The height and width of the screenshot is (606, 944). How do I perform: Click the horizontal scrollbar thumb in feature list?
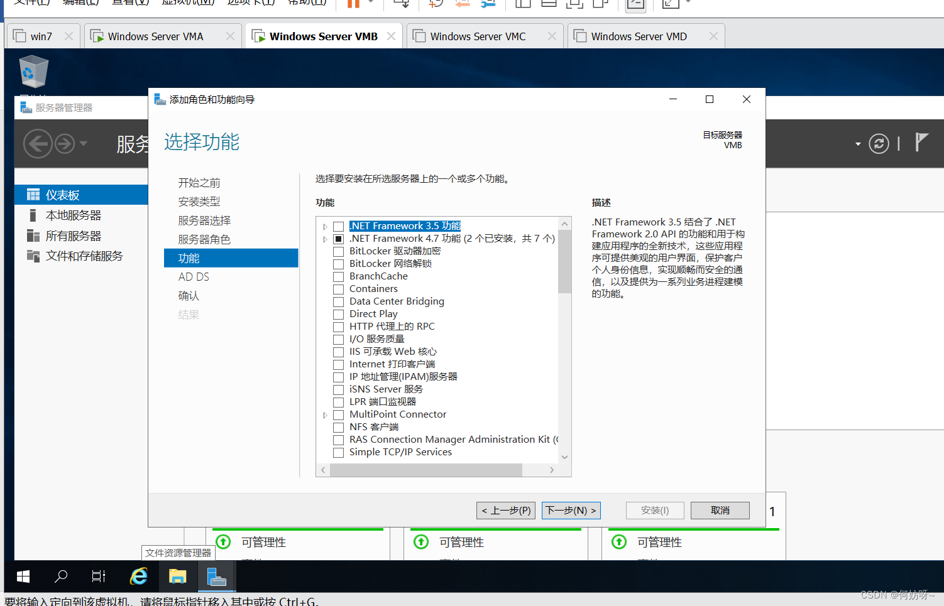[426, 470]
